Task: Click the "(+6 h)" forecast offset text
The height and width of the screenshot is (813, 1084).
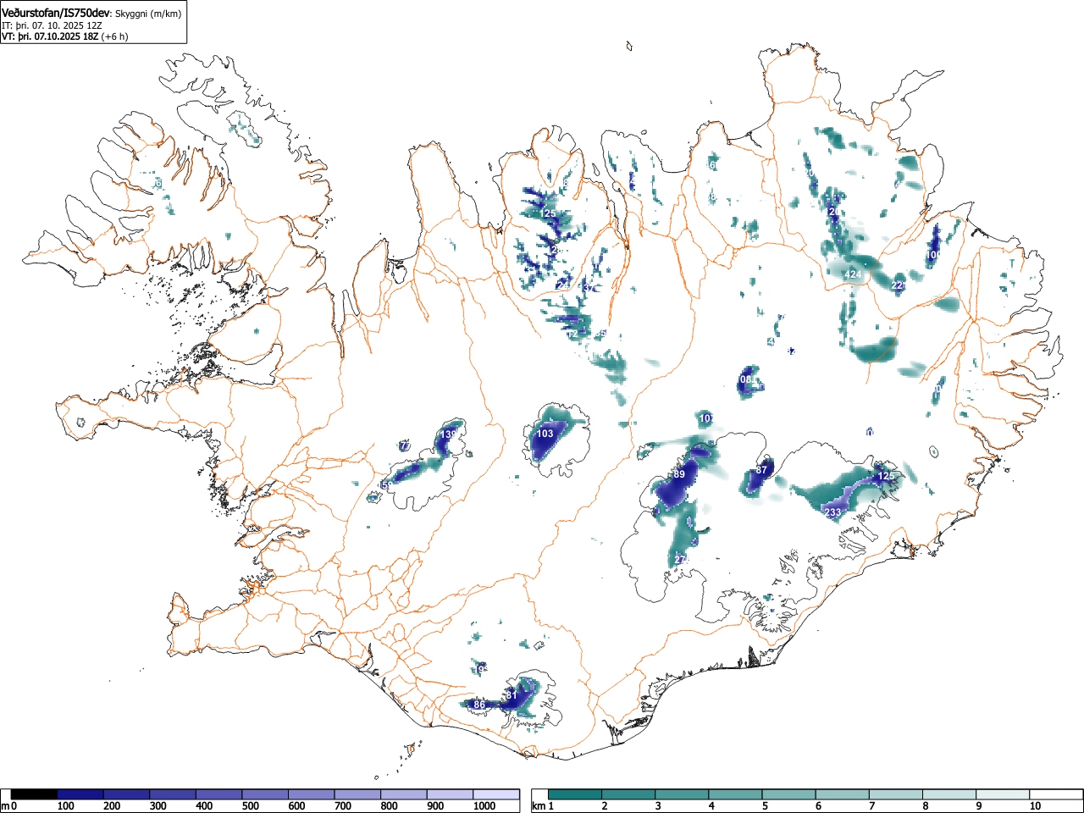Action: point(114,36)
